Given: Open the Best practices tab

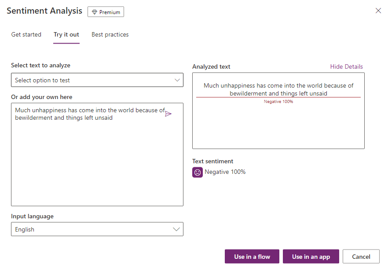Looking at the screenshot, I should click(110, 35).
